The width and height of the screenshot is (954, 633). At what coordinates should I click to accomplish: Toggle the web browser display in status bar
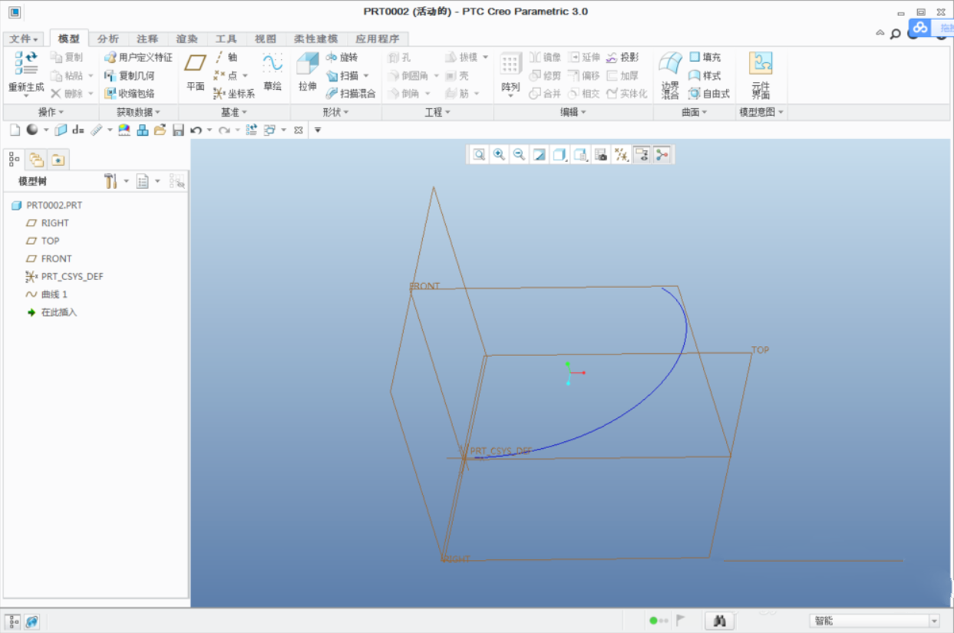point(31,621)
